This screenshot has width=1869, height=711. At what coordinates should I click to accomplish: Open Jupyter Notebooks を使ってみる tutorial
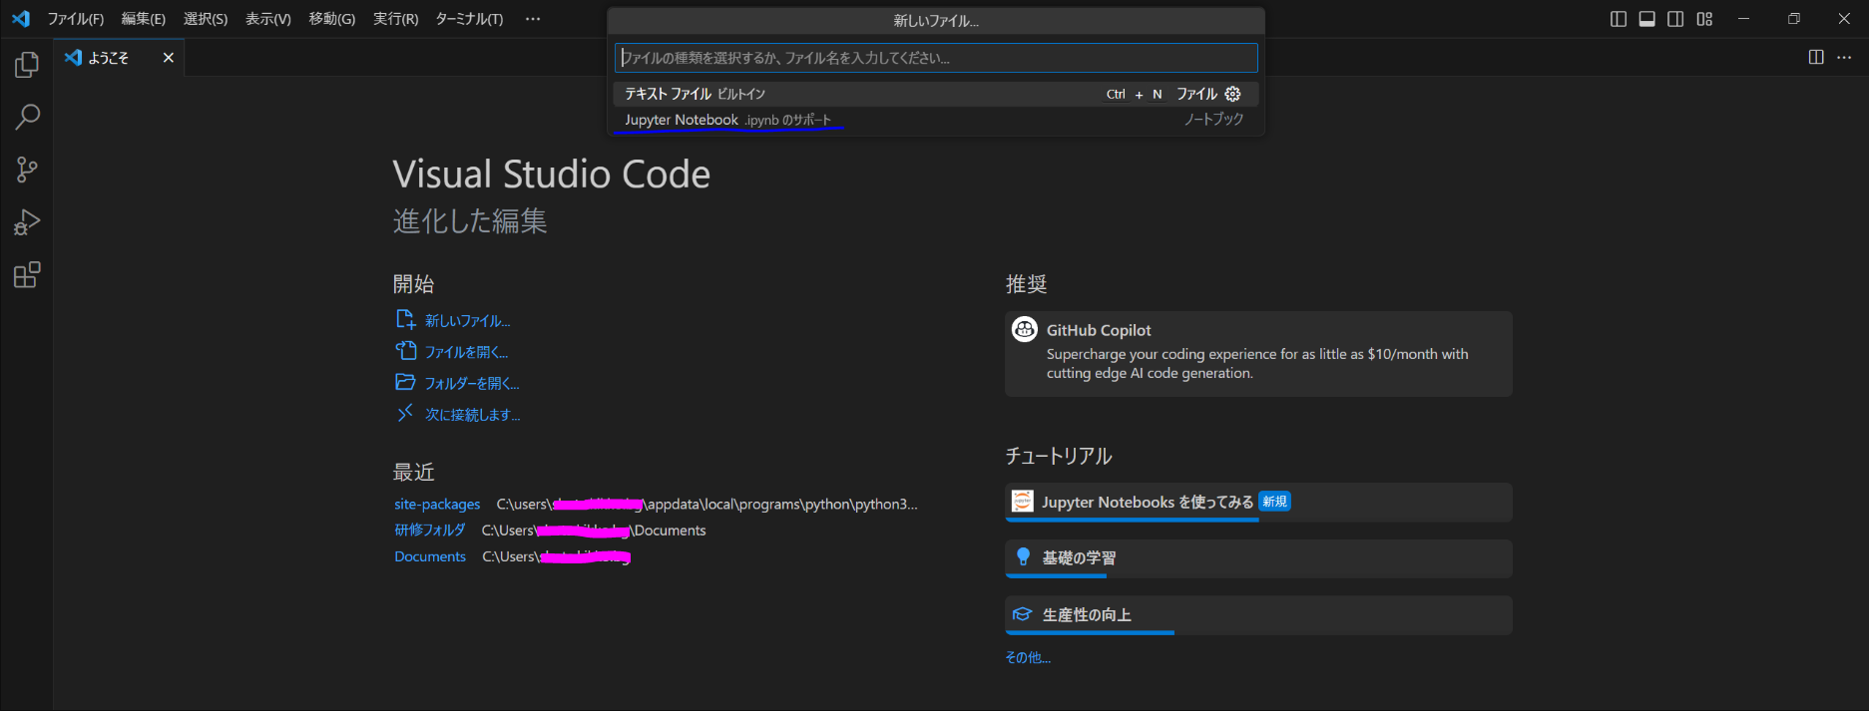tap(1258, 502)
